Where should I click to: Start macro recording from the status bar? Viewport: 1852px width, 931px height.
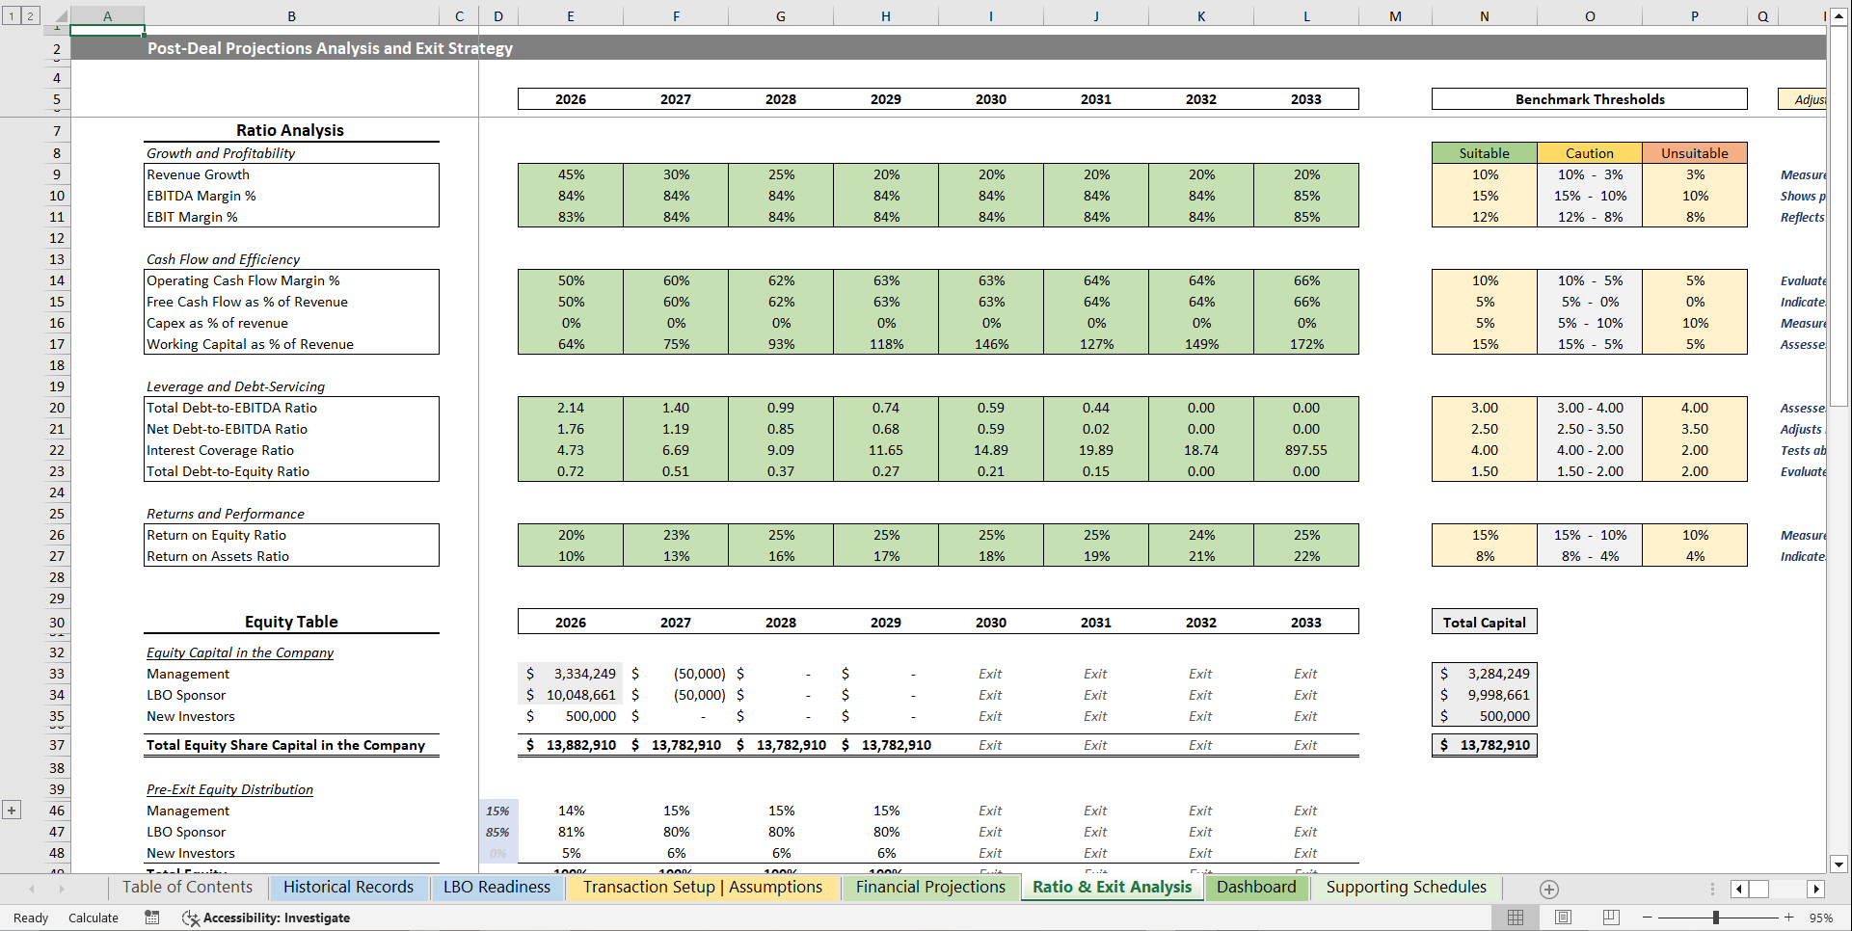pos(151,918)
